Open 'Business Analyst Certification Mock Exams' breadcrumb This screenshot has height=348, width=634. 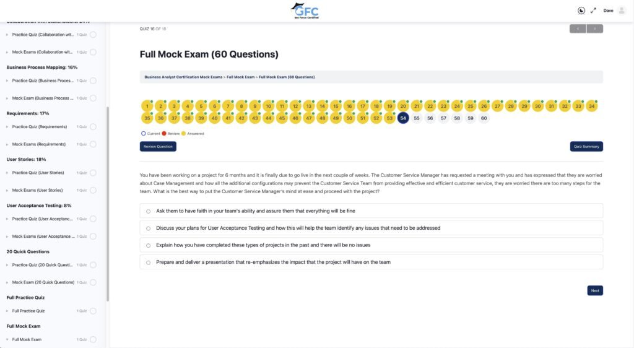[183, 77]
